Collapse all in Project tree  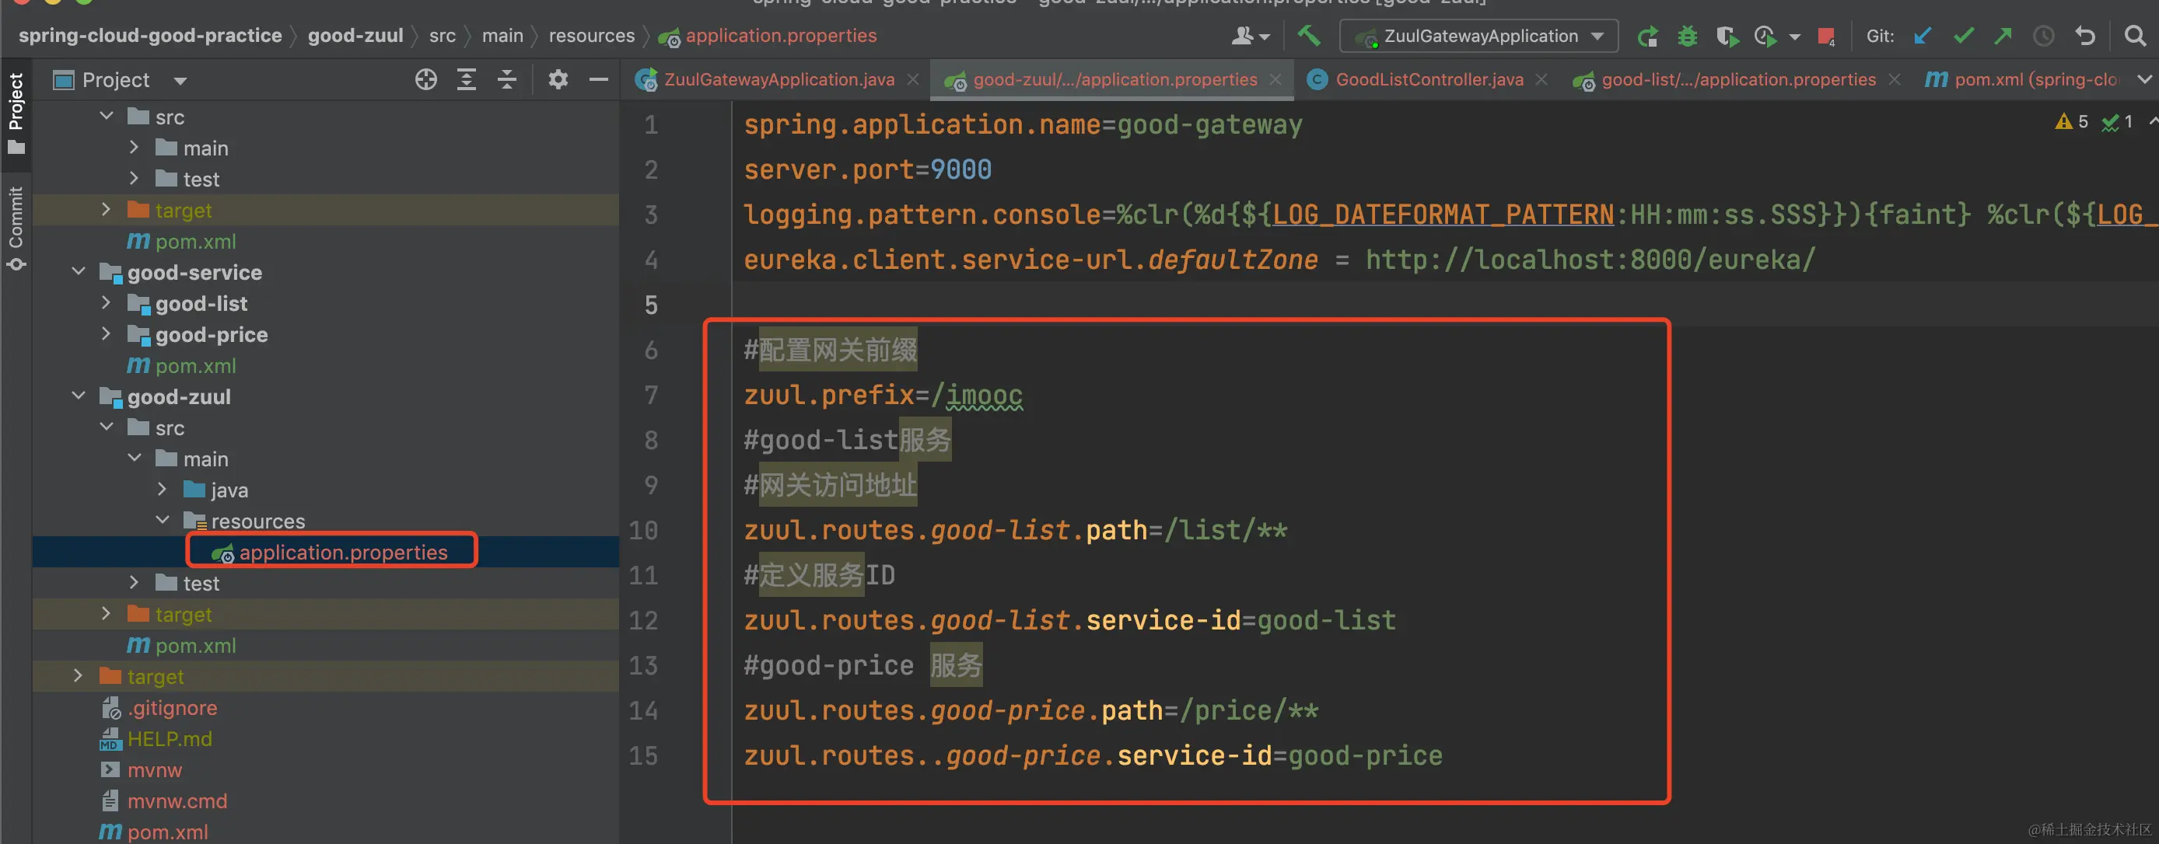(506, 79)
